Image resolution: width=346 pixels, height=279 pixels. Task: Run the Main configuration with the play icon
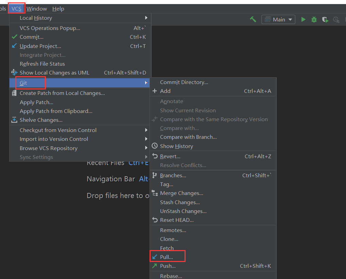point(303,19)
